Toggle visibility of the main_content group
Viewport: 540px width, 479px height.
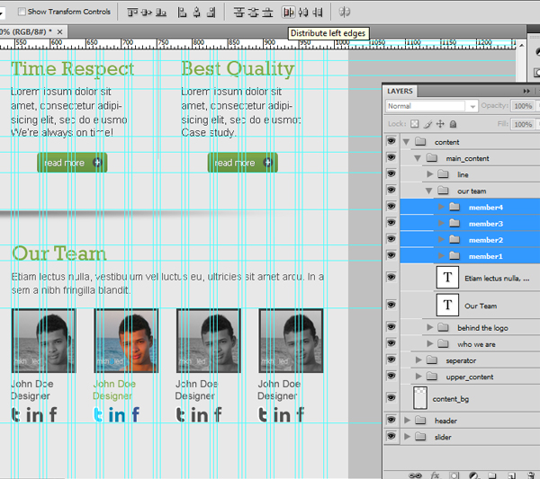point(391,157)
